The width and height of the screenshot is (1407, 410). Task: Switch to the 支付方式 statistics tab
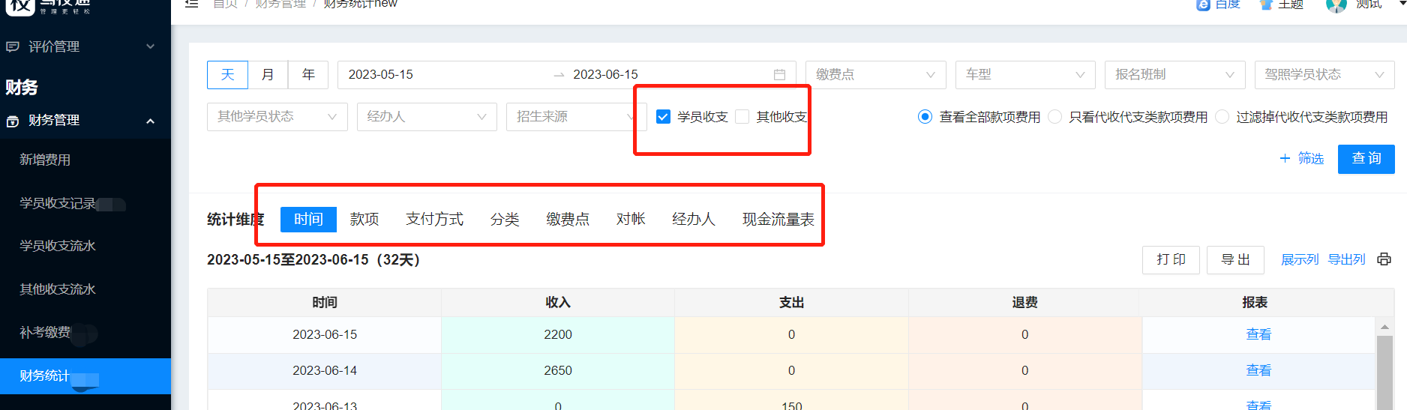[434, 219]
